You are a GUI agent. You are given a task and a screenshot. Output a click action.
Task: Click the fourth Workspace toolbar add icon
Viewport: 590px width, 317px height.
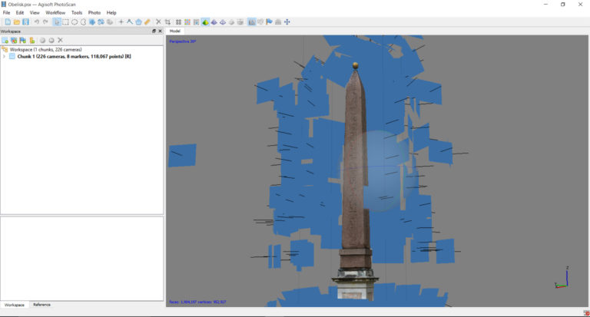[32, 40]
